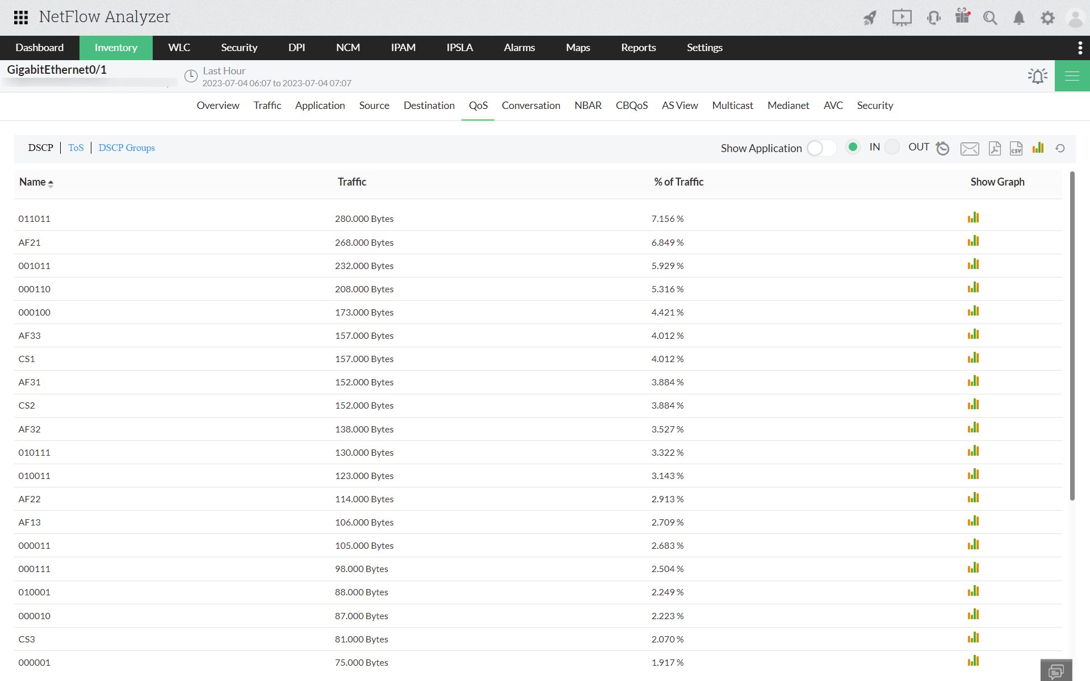This screenshot has height=681, width=1090.
Task: Select the IN traffic radio button
Action: 853,147
